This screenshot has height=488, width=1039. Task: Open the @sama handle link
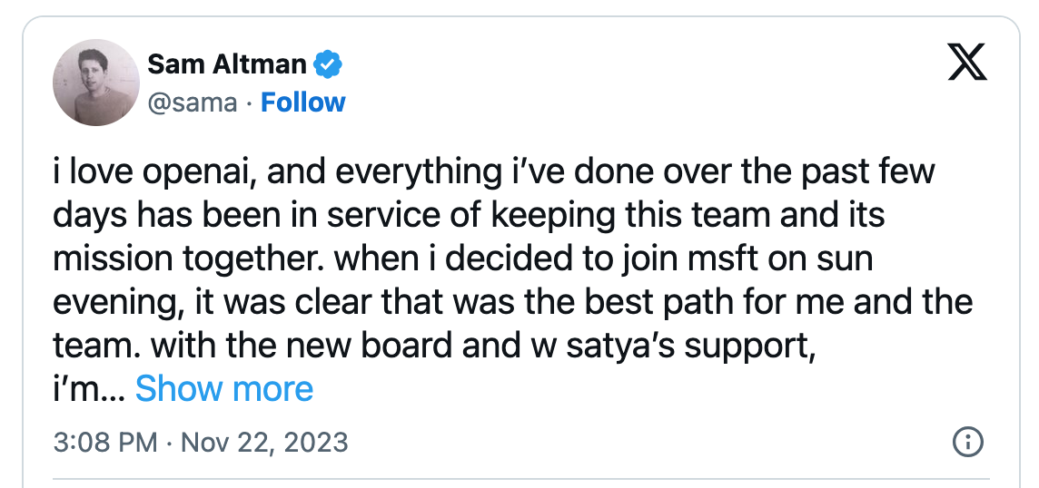pyautogui.click(x=193, y=102)
